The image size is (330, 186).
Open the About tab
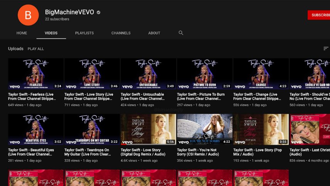(x=154, y=33)
